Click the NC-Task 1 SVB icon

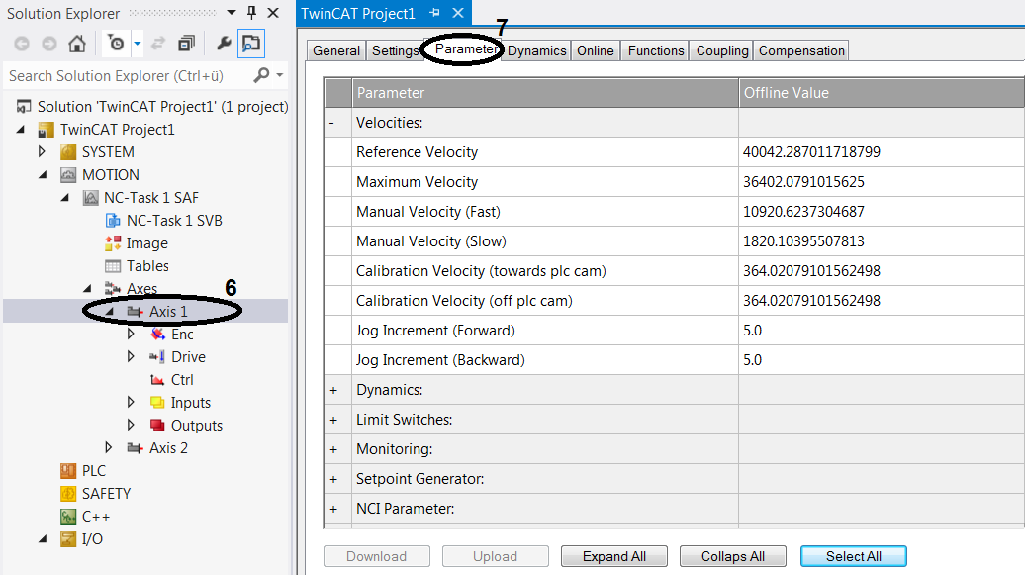tap(113, 221)
